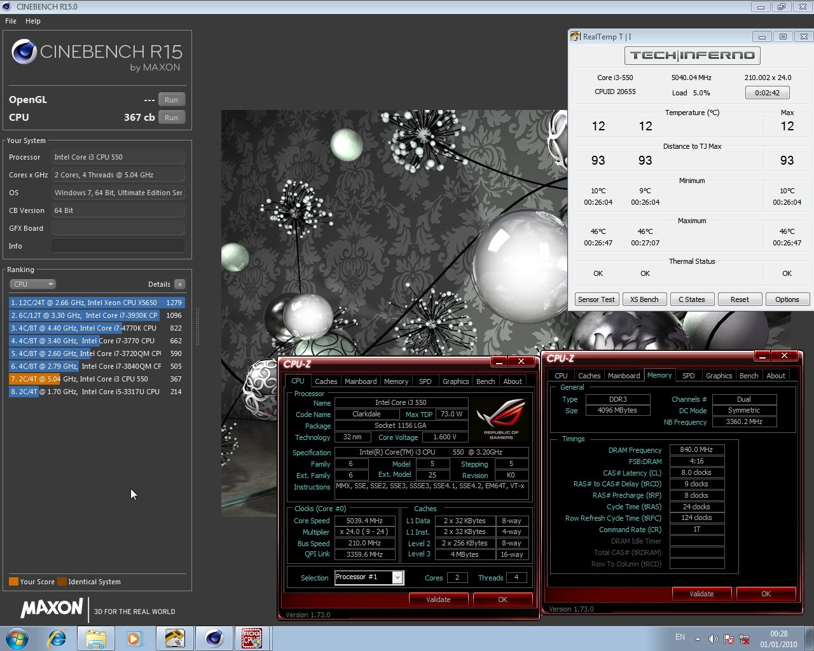The image size is (814, 651).
Task: Open About tab in right CPU-Z window
Action: (x=775, y=376)
